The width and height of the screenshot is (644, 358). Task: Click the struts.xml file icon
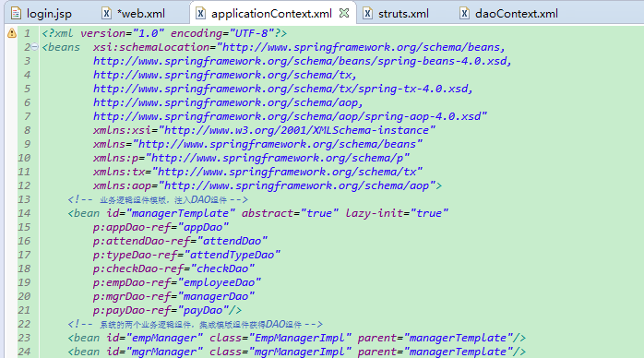[x=367, y=14]
